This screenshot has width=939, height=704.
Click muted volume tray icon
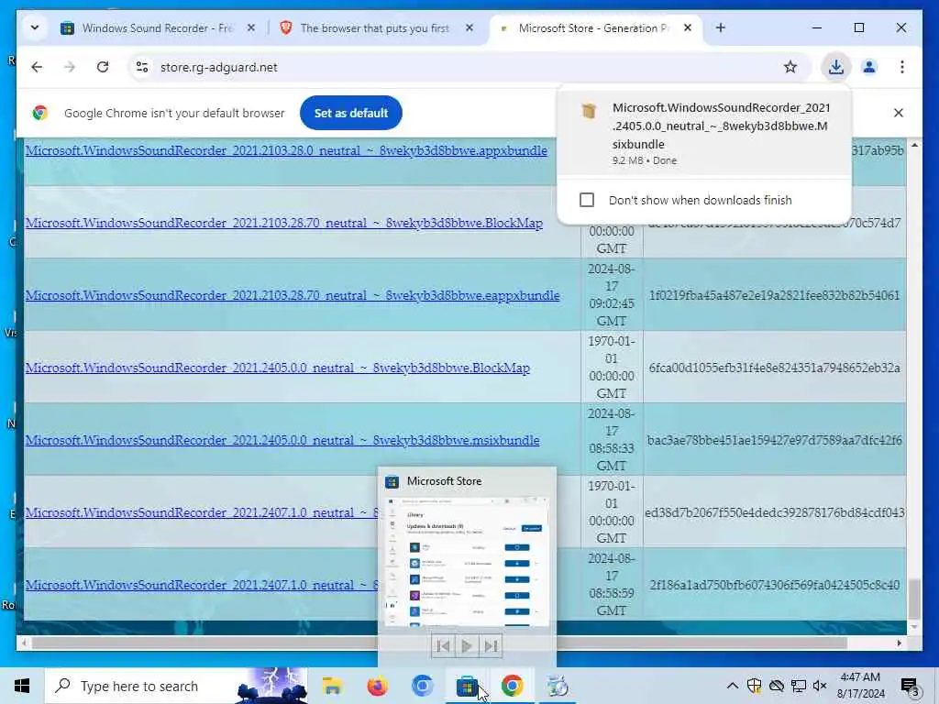coord(820,686)
